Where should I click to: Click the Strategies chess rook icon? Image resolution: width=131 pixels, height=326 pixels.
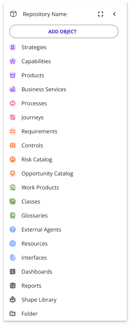[13, 48]
